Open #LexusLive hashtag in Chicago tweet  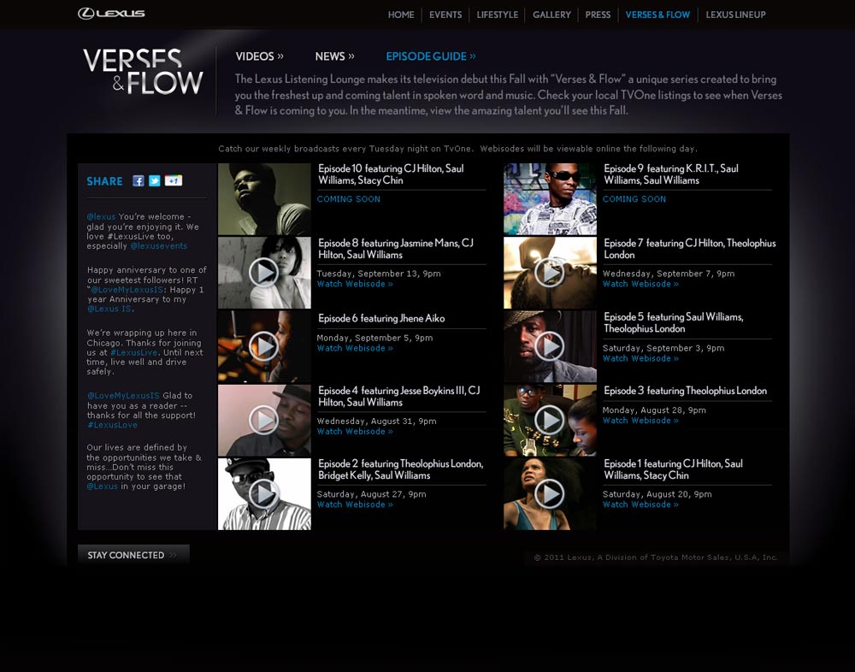click(x=134, y=352)
